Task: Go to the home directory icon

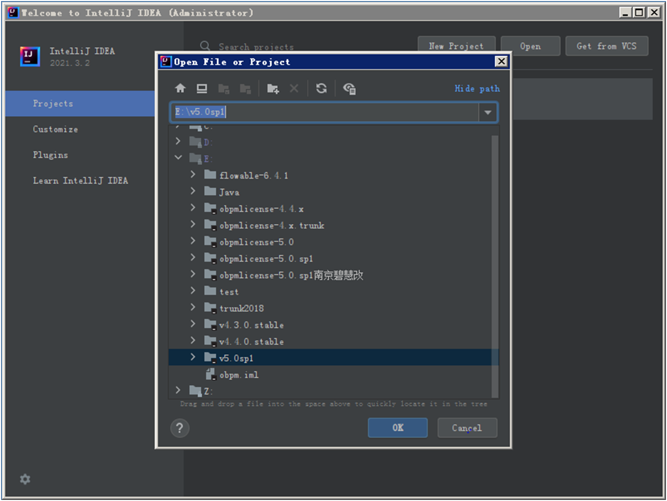Action: point(181,89)
